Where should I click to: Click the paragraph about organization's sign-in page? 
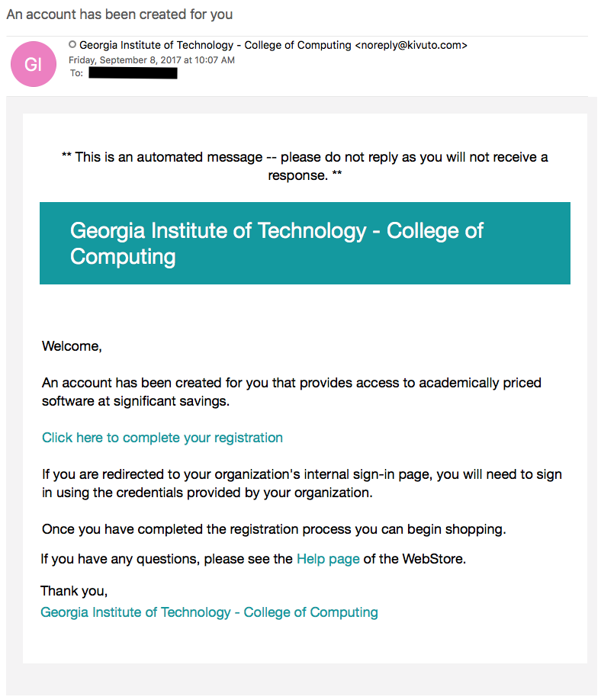(x=302, y=483)
